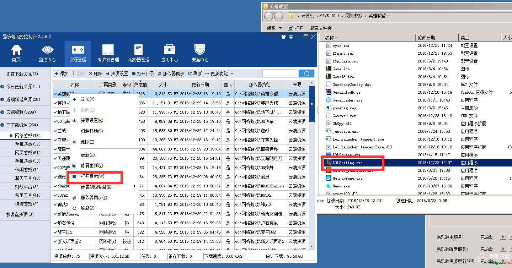Screen dimensions: 512x268
Task: Choose 更新(U) in context menu
Action: click(x=87, y=155)
